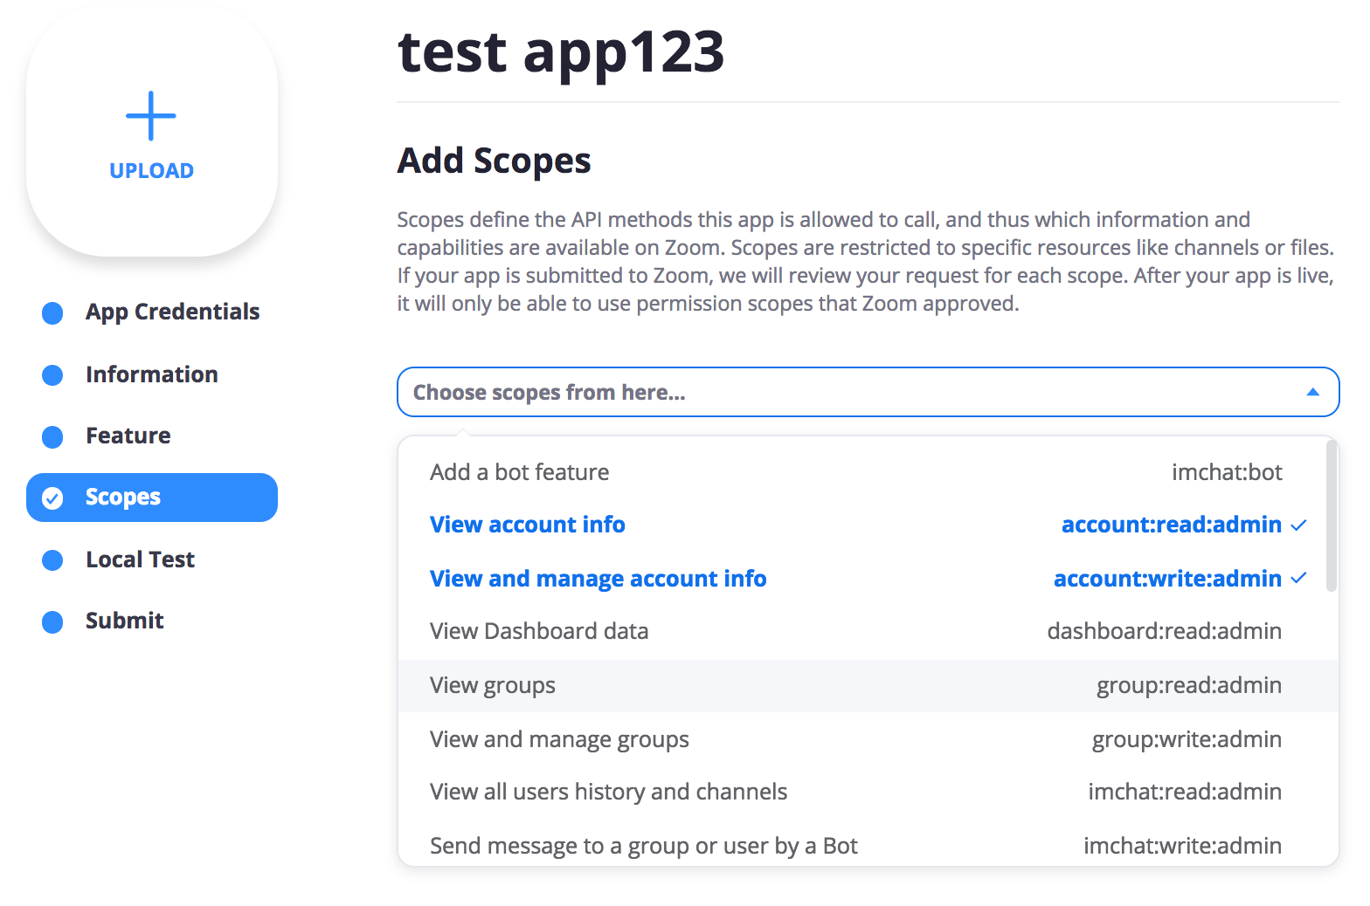This screenshot has height=906, width=1370.
Task: Click the Information step dot icon
Action: 52,375
